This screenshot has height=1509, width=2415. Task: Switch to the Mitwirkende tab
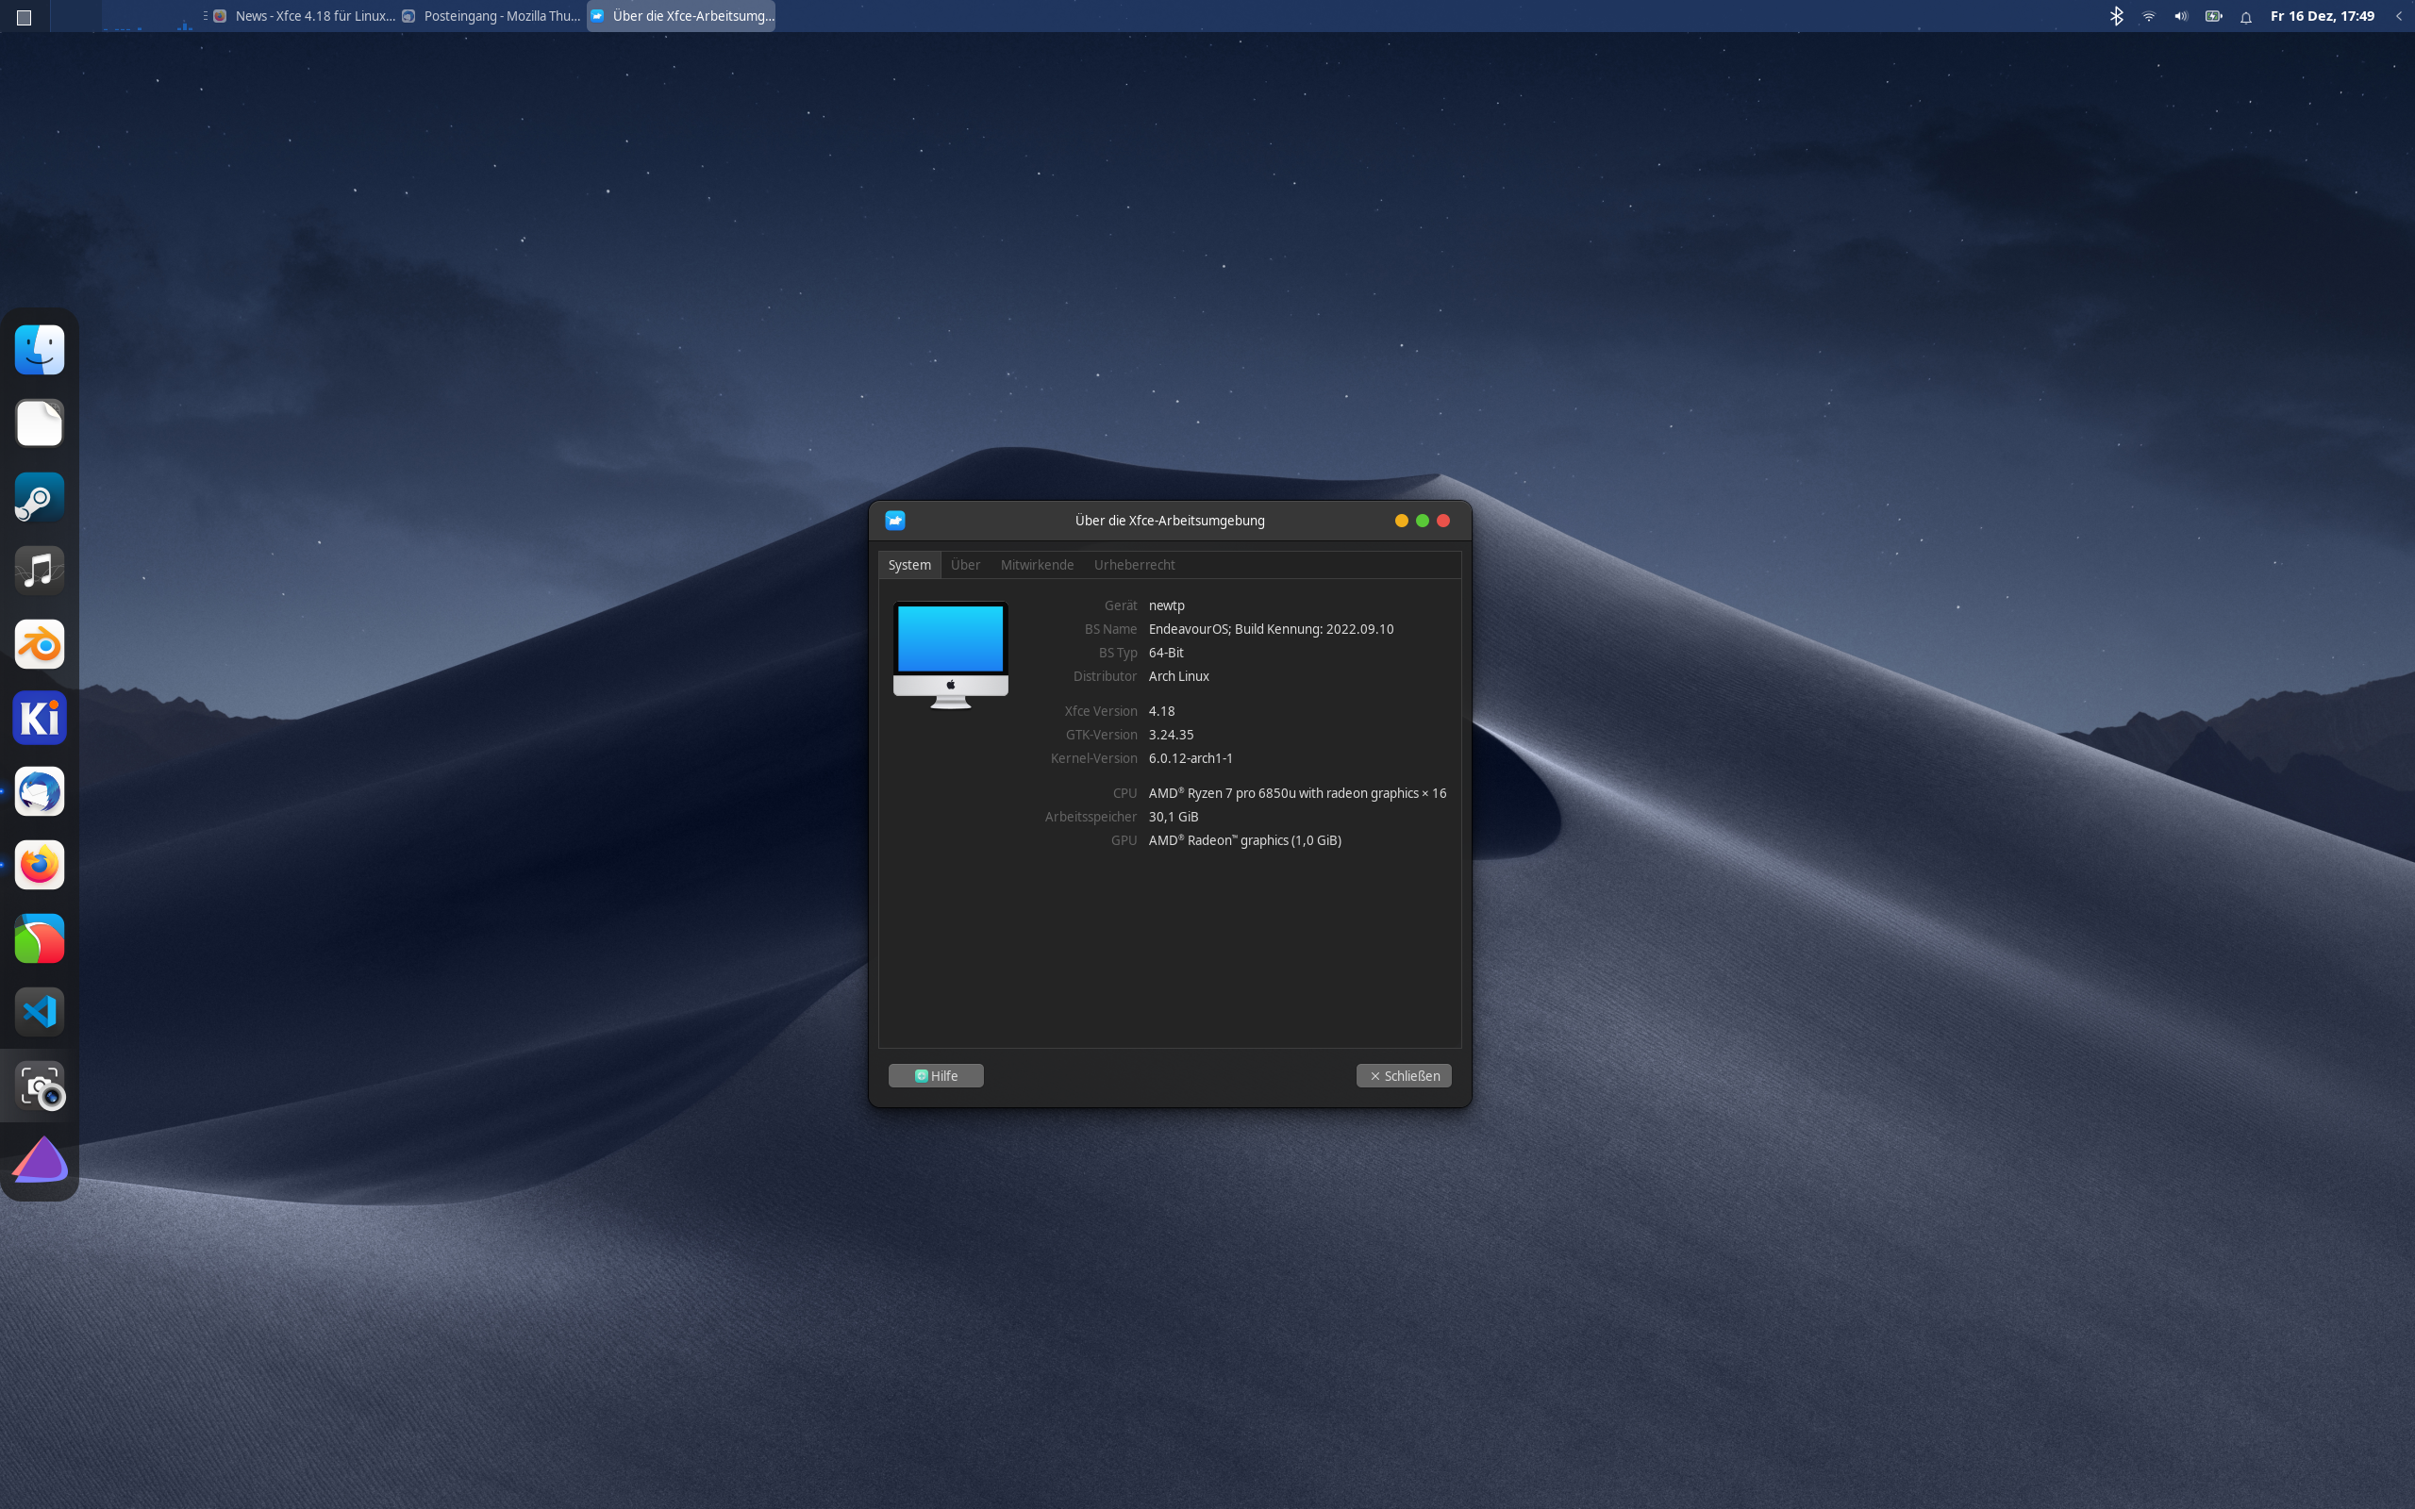pyautogui.click(x=1037, y=565)
